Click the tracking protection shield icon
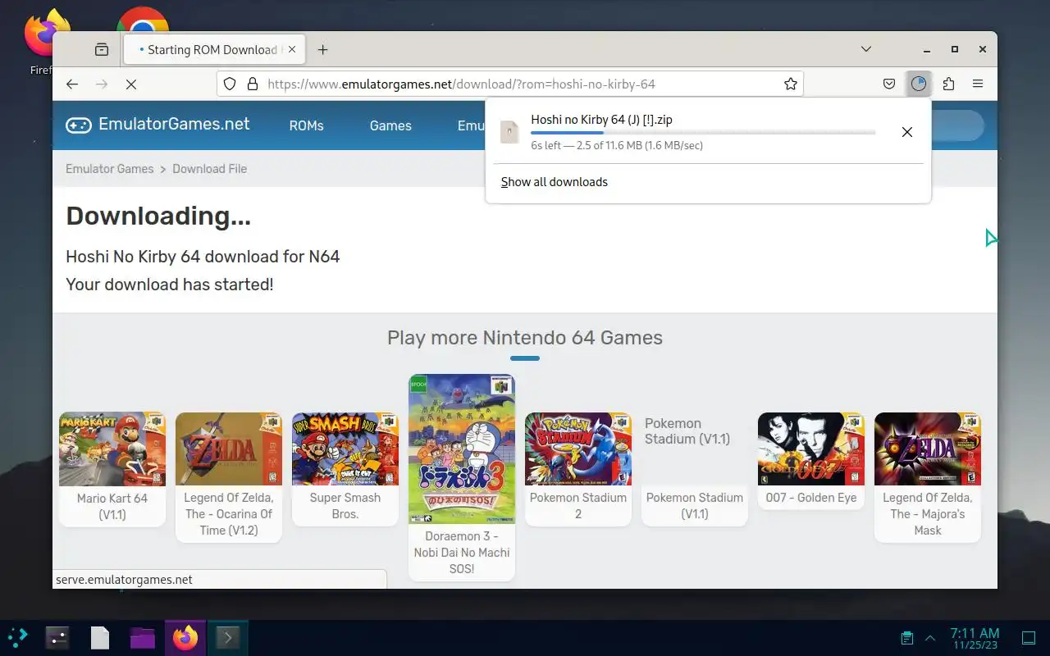This screenshot has width=1050, height=656. tap(230, 84)
